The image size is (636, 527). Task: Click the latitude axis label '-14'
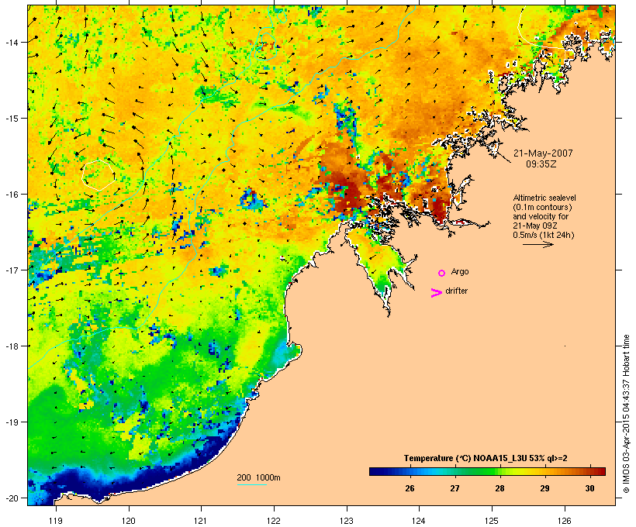point(11,43)
